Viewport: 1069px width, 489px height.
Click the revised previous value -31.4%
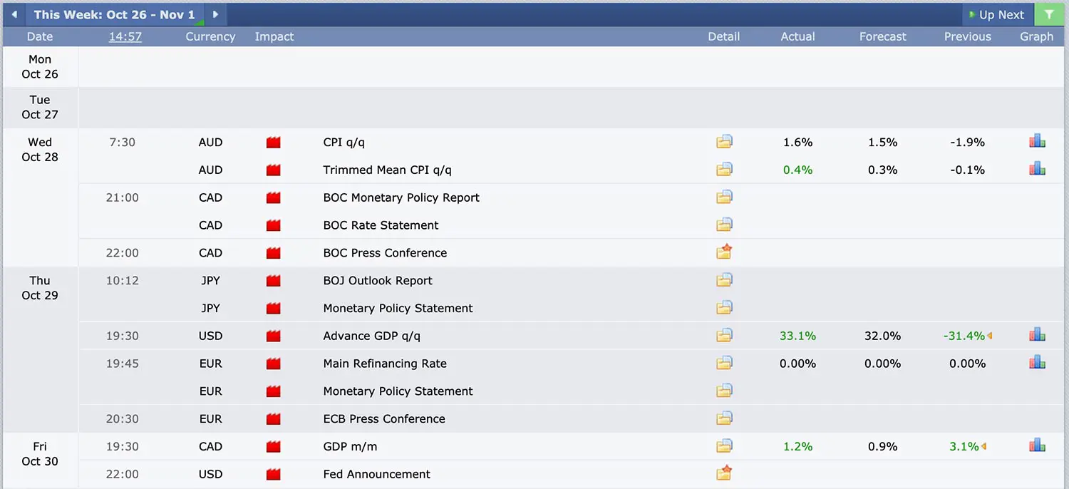[x=964, y=336]
